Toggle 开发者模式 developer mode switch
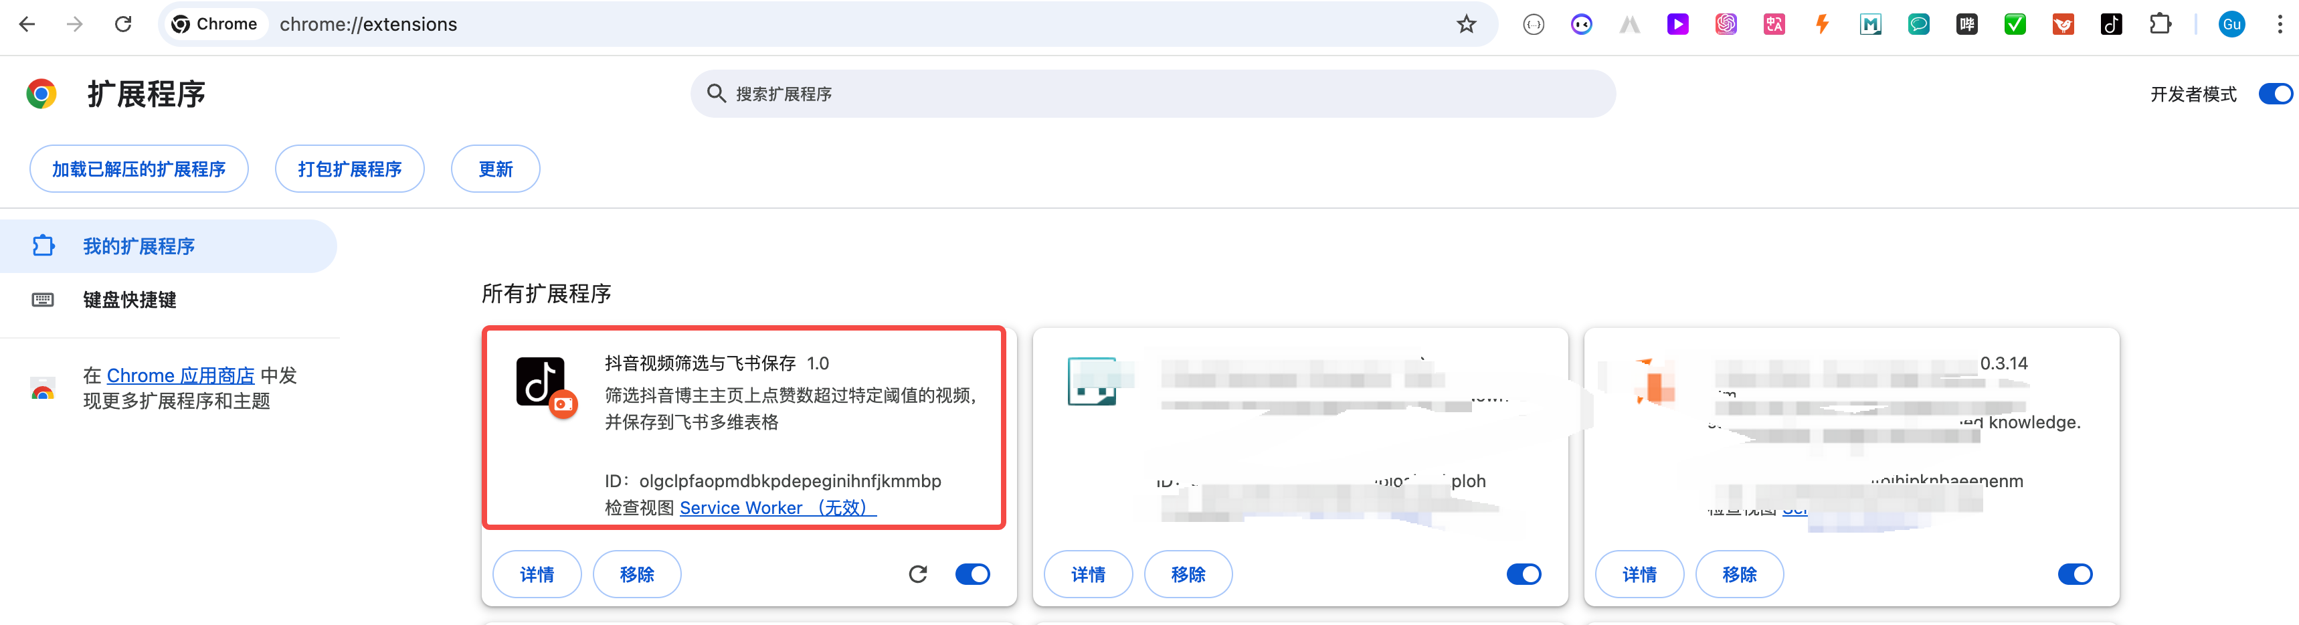Image resolution: width=2299 pixels, height=625 pixels. pyautogui.click(x=2275, y=94)
